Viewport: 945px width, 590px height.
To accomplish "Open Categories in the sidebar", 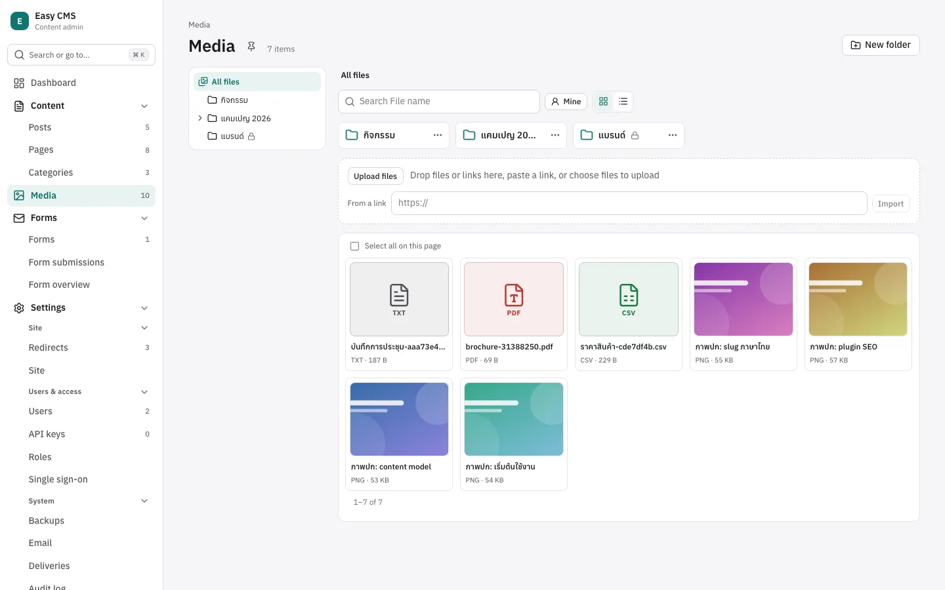I will (x=81, y=173).
